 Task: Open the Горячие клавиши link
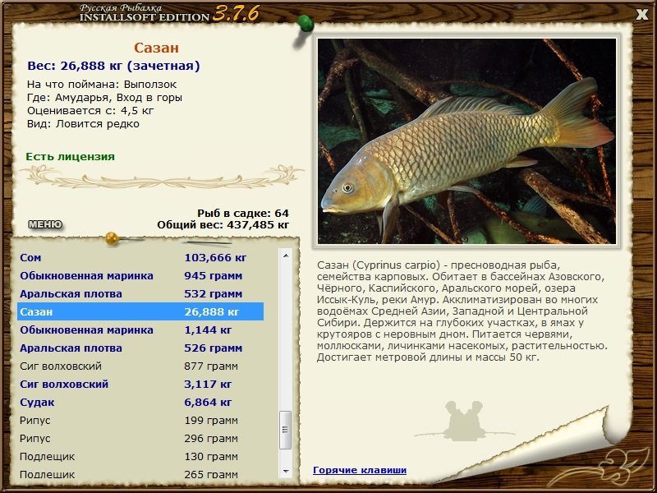click(360, 470)
